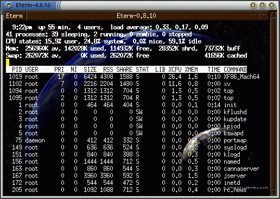Viewport: 280px width, 199px height.
Task: Click the 11.6 %CPU value
Action: 175,84
